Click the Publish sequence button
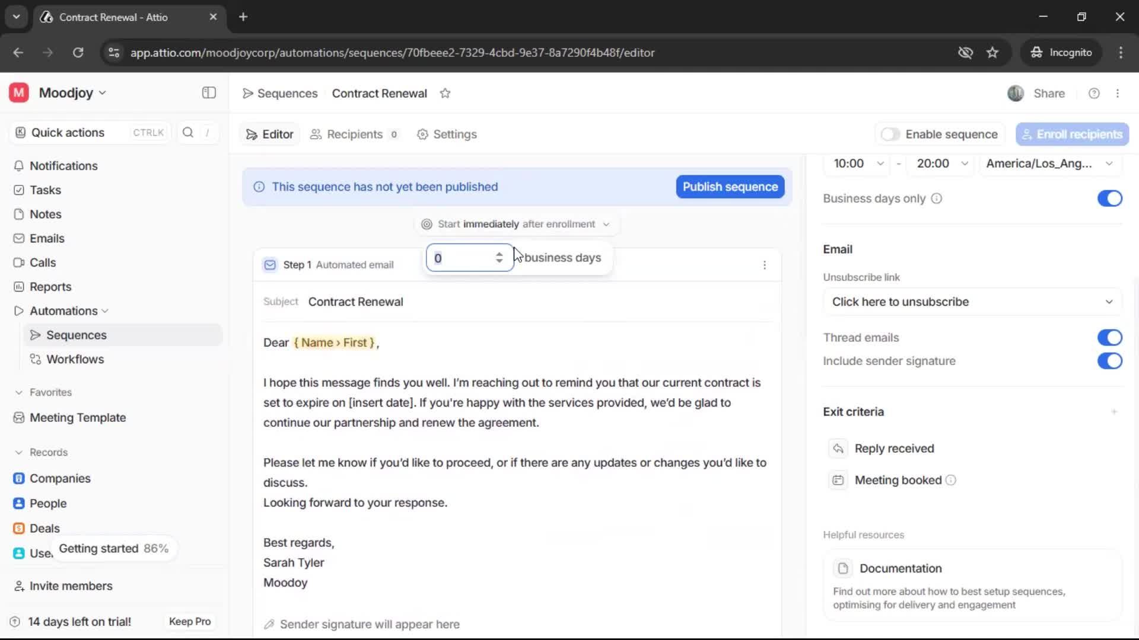The width and height of the screenshot is (1139, 640). pyautogui.click(x=730, y=187)
